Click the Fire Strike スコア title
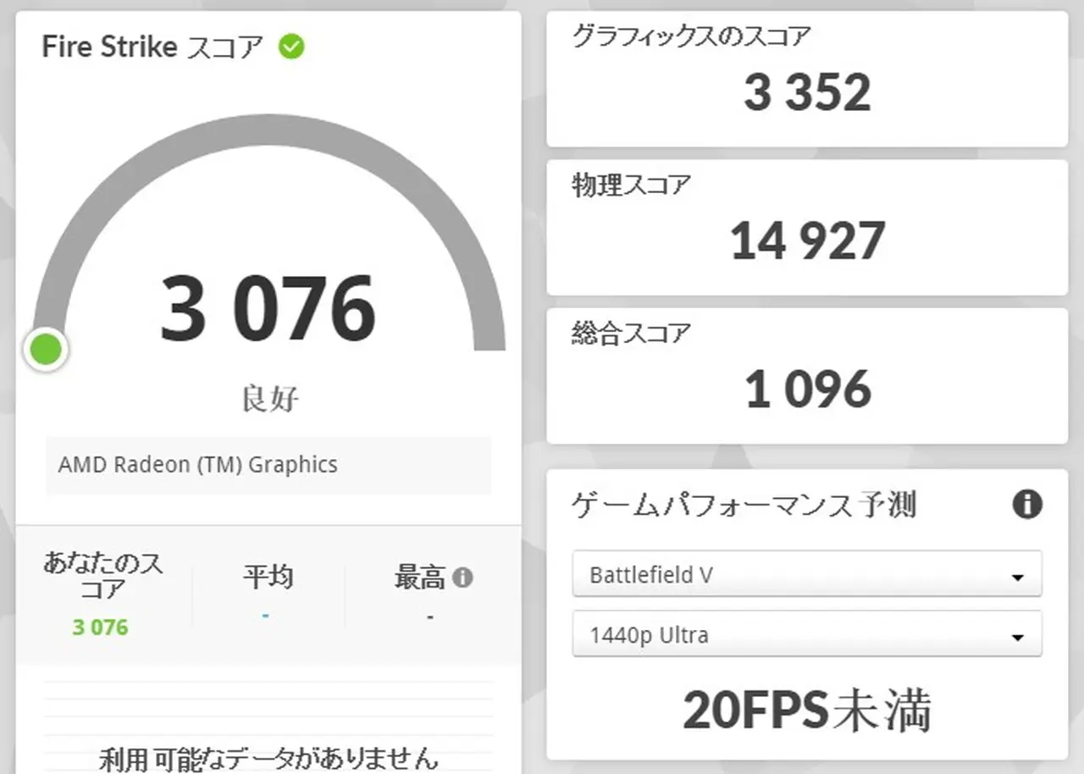Viewport: 1084px width, 774px height. pyautogui.click(x=152, y=47)
